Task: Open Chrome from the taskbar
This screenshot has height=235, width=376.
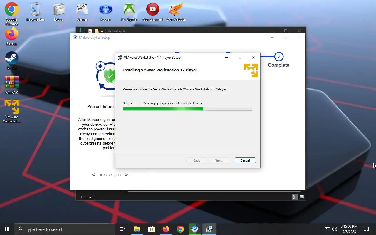Action: tap(180, 229)
